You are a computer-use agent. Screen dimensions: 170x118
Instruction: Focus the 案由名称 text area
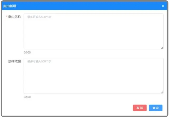[94, 31]
